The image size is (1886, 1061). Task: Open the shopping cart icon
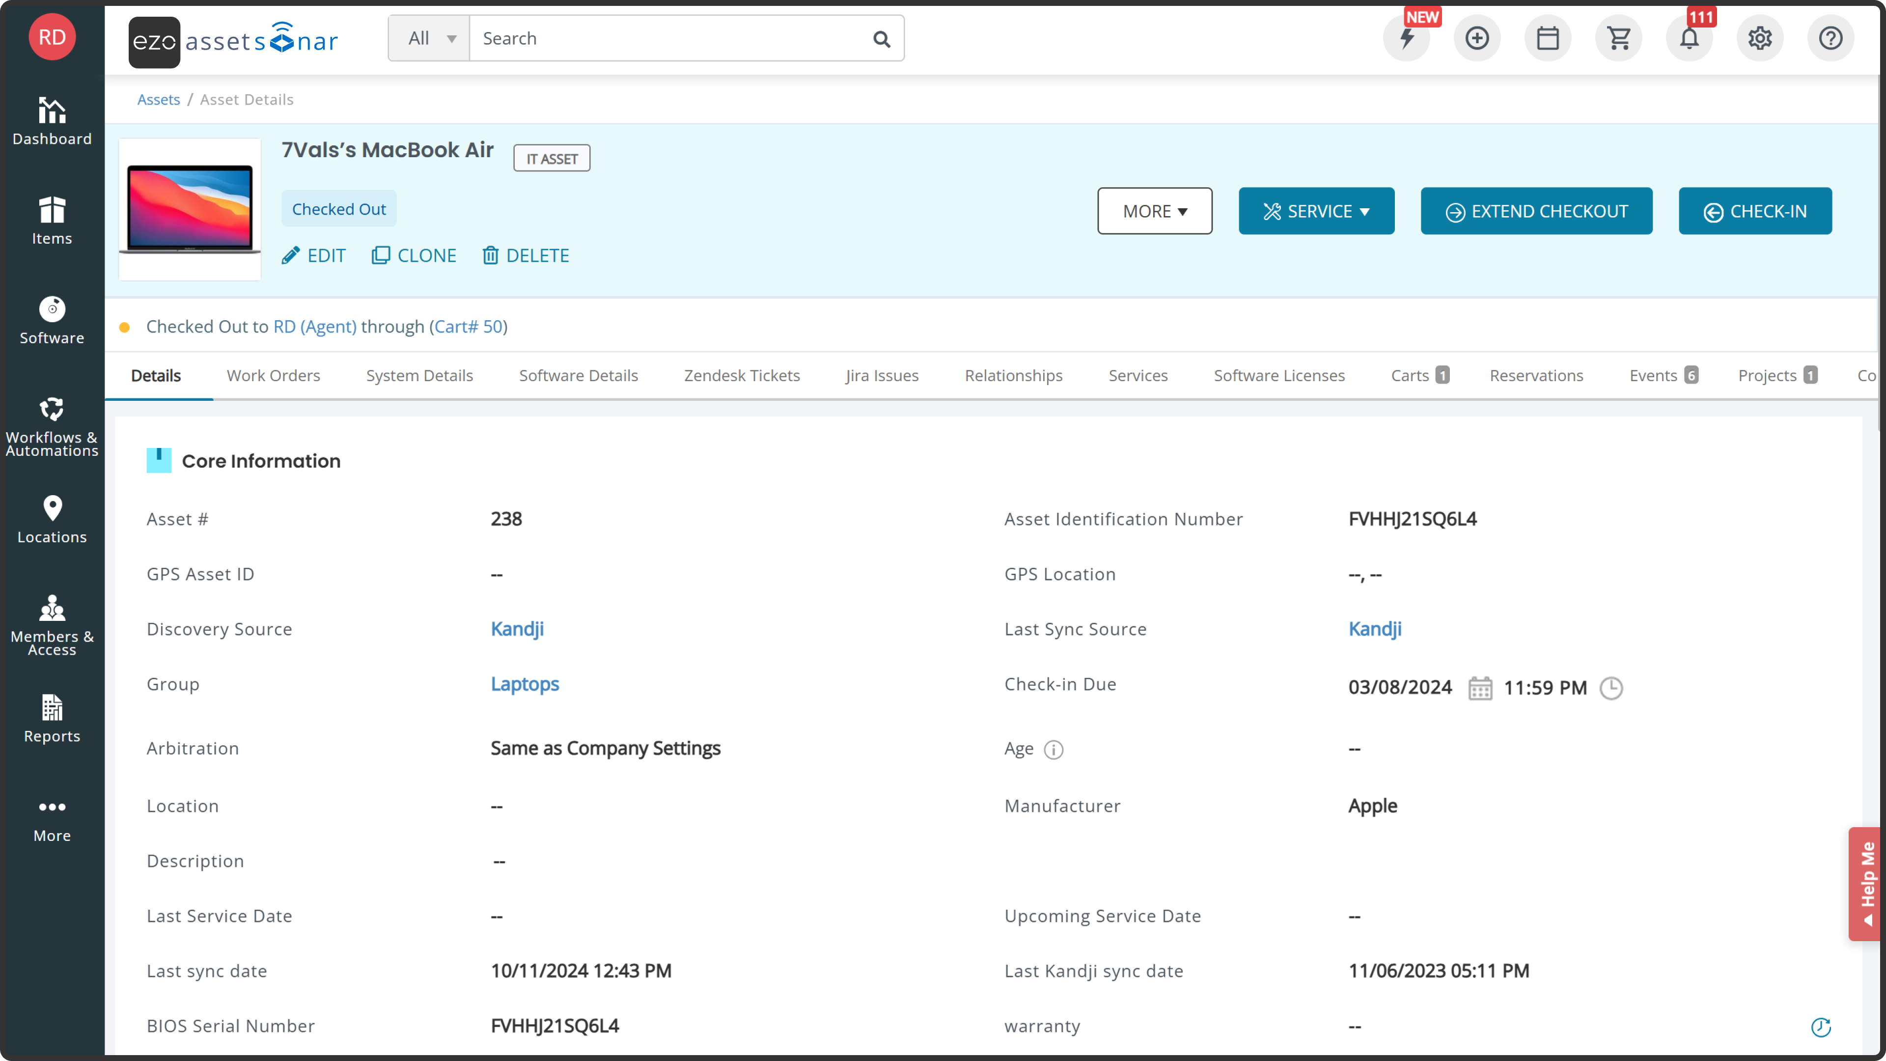tap(1618, 38)
